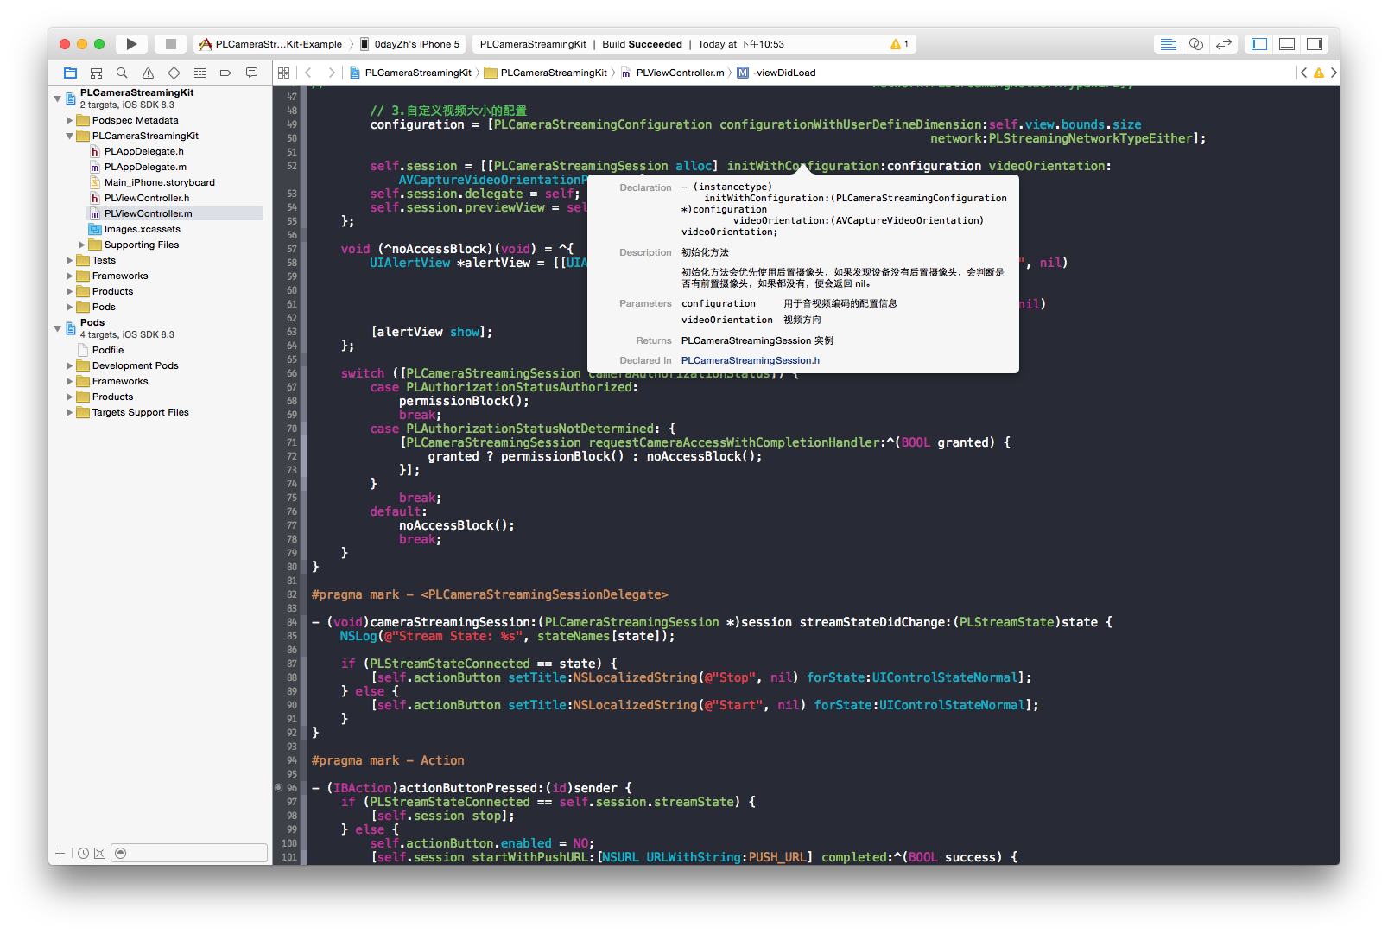The width and height of the screenshot is (1388, 934).
Task: Open PLCameraStreamingSession.h link in popup
Action: point(750,360)
